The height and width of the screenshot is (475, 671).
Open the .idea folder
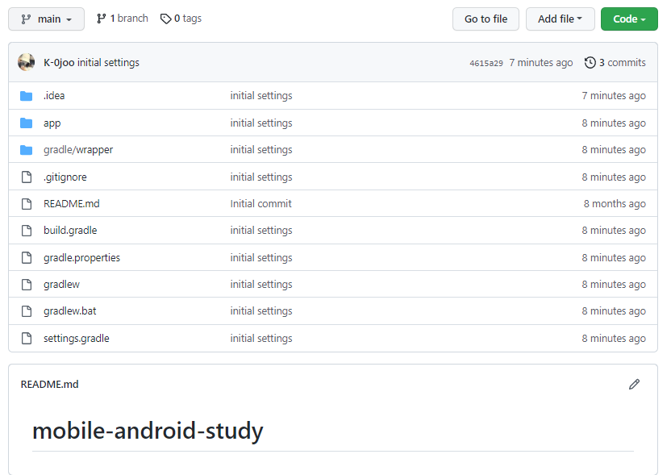pos(54,95)
